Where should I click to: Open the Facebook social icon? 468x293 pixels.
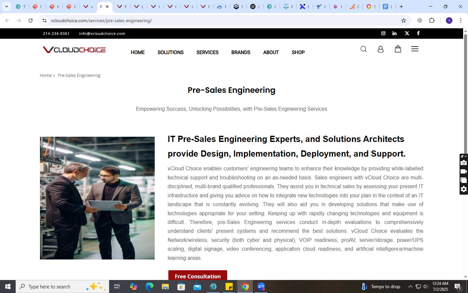pos(418,33)
